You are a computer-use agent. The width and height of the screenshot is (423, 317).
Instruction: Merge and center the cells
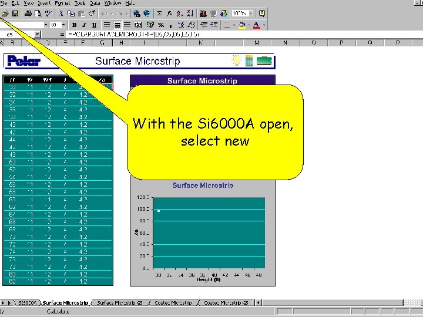(x=138, y=25)
